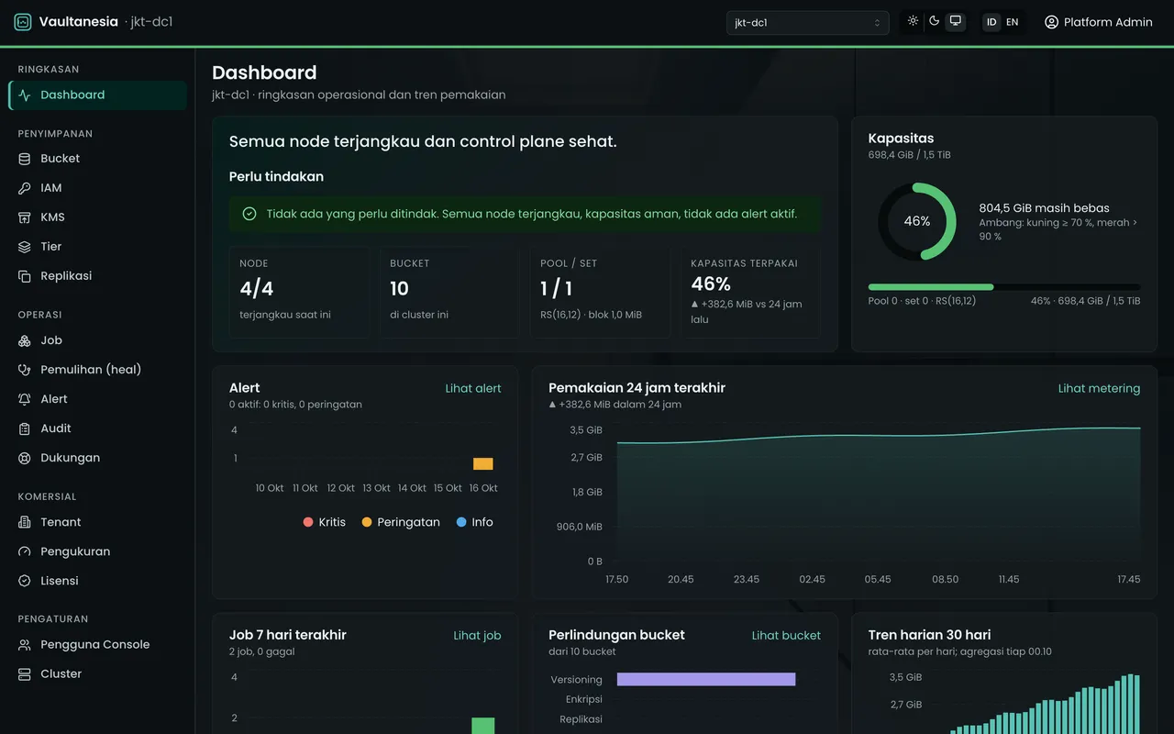Viewport: 1174px width, 734px height.
Task: Select the Audit clipboard icon
Action: [x=25, y=428]
